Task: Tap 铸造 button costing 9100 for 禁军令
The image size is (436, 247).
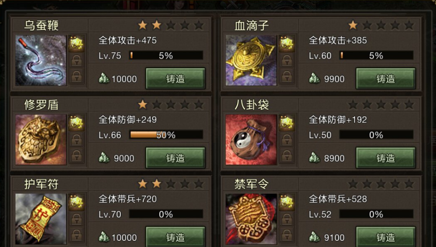Action: coord(386,237)
